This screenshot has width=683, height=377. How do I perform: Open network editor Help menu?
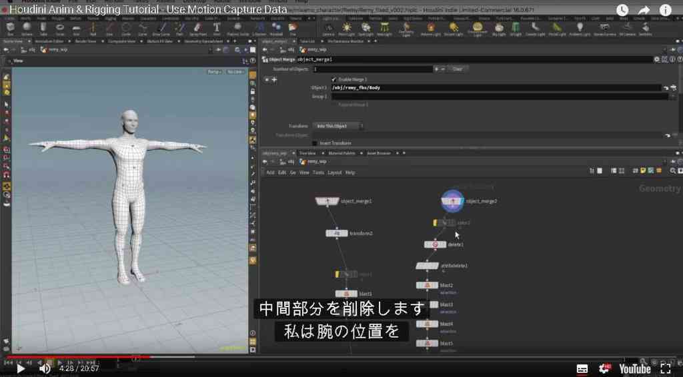[x=350, y=173]
